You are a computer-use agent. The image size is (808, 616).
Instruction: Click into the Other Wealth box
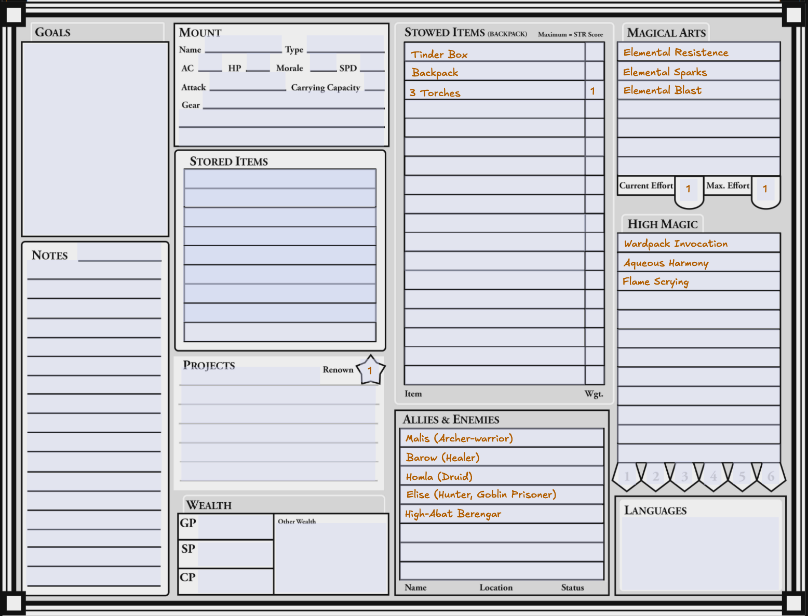(x=331, y=558)
